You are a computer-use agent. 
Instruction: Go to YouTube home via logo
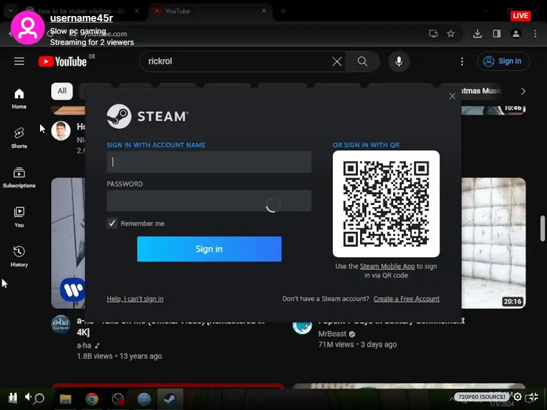click(x=62, y=61)
